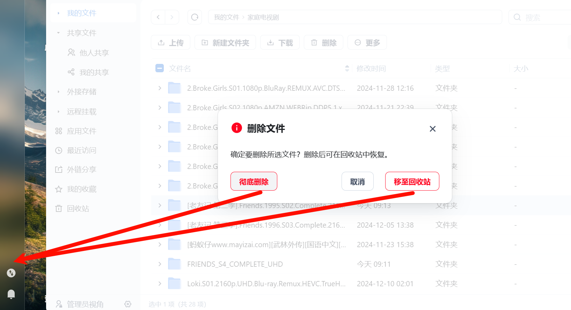Click the sort arrows beside 文件名 column
571x310 pixels.
pos(347,68)
